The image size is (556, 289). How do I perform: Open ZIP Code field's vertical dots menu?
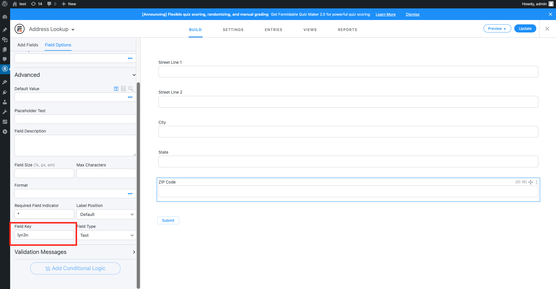click(x=537, y=182)
